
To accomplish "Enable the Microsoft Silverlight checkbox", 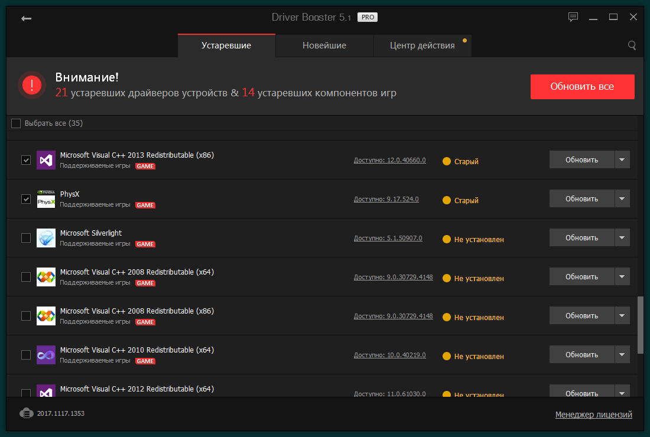I will pos(26,238).
